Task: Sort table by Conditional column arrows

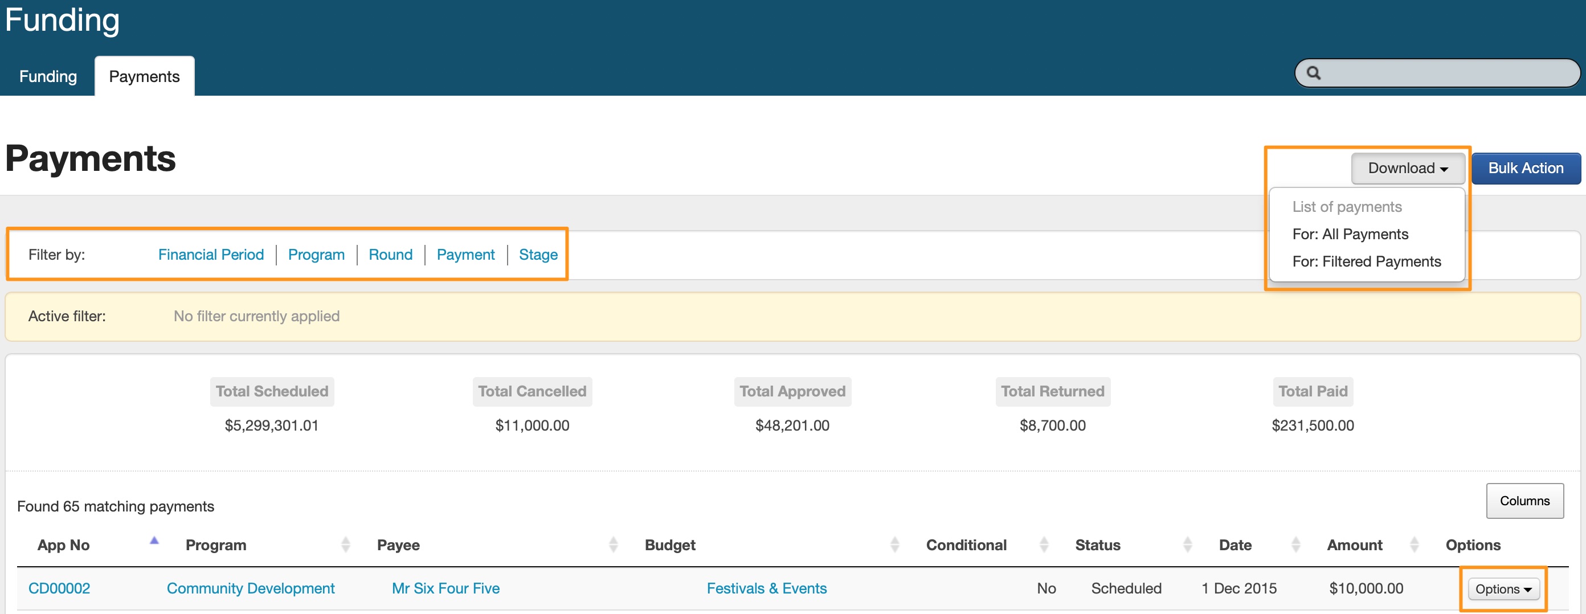Action: pyautogui.click(x=1044, y=545)
